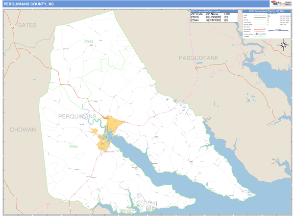Click the compass rose north indicator
Screen dimensions: 294x216
tap(283, 45)
